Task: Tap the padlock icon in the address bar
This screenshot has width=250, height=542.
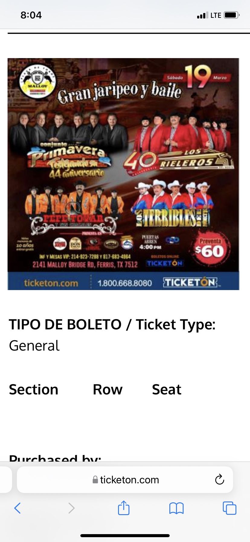Action: tap(95, 480)
